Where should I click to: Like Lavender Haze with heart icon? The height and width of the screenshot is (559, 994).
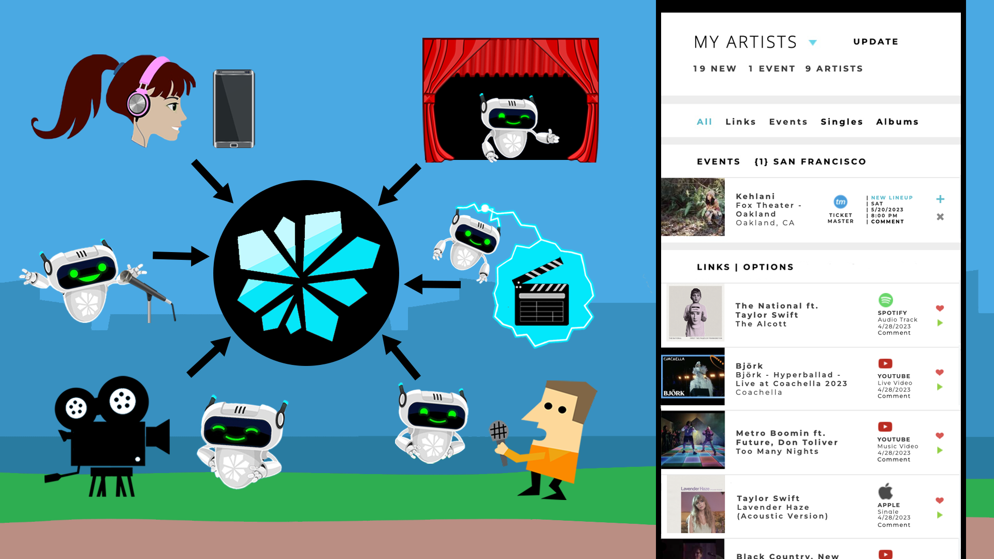[940, 501]
